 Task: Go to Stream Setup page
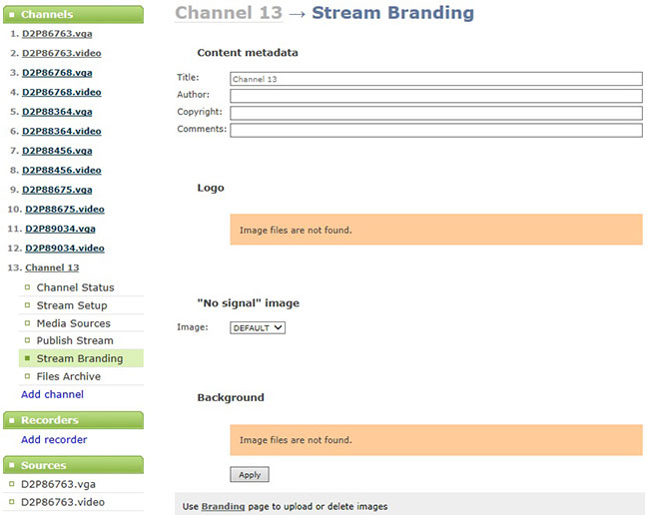(71, 305)
